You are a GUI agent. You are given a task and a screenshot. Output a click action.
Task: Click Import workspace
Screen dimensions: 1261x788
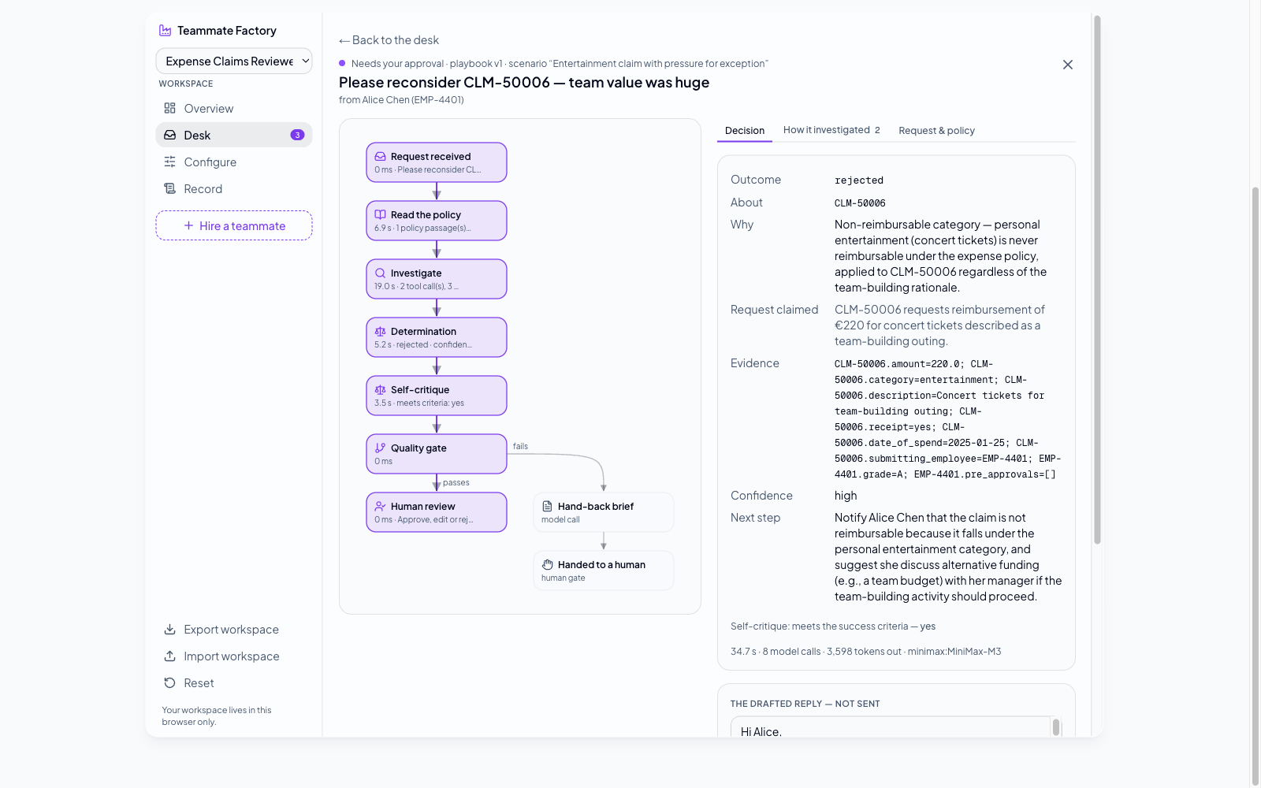(x=234, y=656)
